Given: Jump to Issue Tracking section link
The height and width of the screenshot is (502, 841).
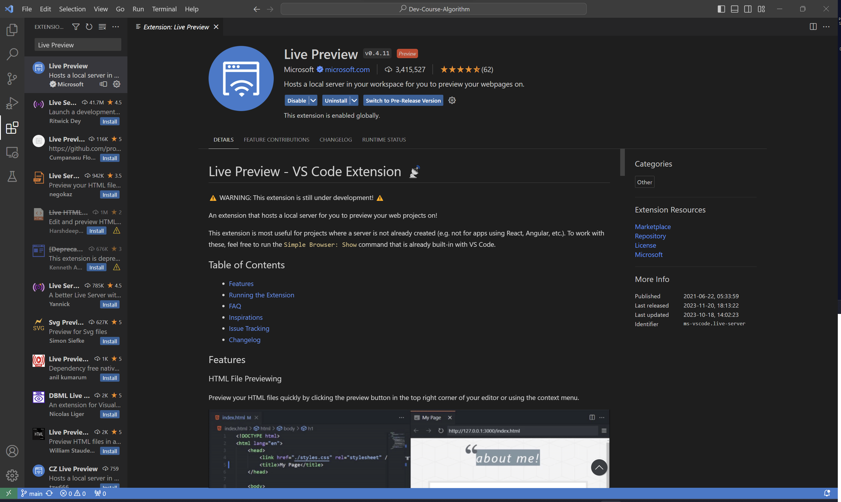Looking at the screenshot, I should [x=249, y=328].
